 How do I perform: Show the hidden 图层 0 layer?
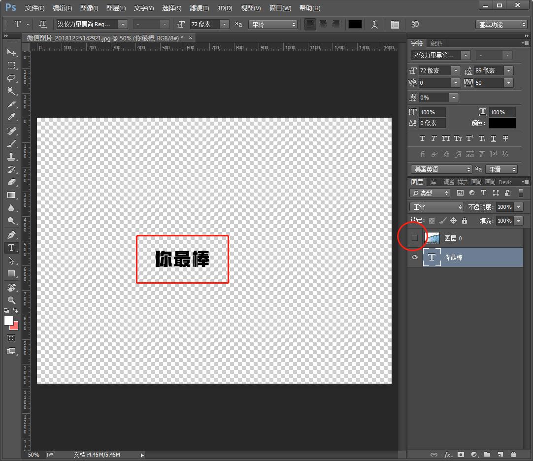click(415, 238)
